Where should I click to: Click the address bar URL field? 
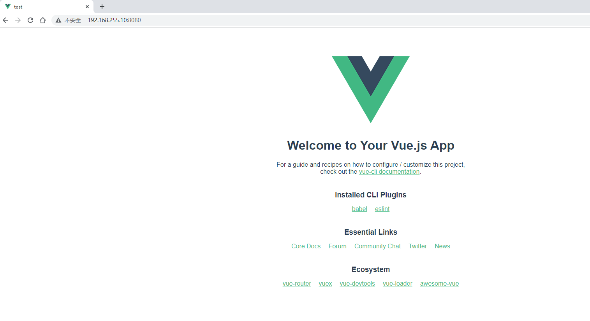click(319, 20)
